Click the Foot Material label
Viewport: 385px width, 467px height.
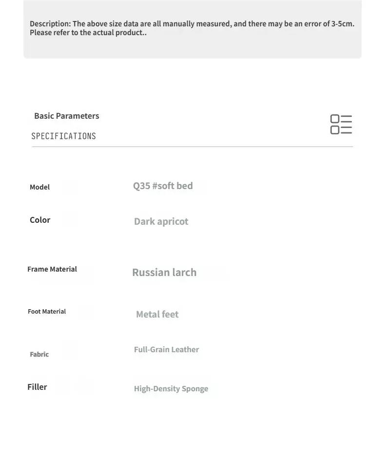click(x=47, y=312)
